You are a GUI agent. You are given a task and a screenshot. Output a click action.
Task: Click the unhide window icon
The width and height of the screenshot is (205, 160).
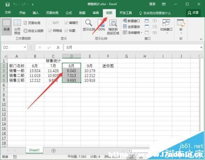coord(147,32)
